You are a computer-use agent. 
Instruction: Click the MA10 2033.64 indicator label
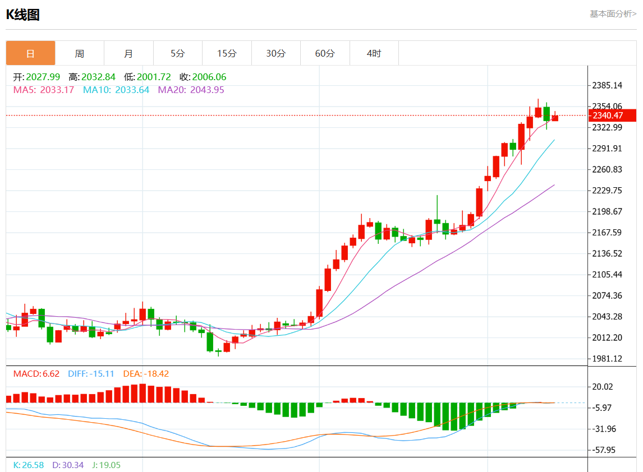(116, 90)
